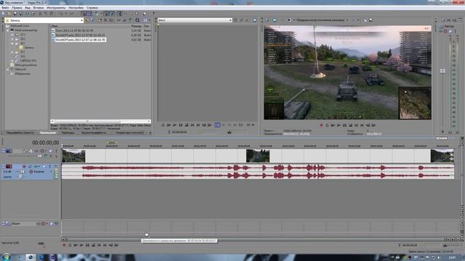The width and height of the screenshot is (465, 261).
Task: Click the Explorer views icon
Action: (145, 20)
